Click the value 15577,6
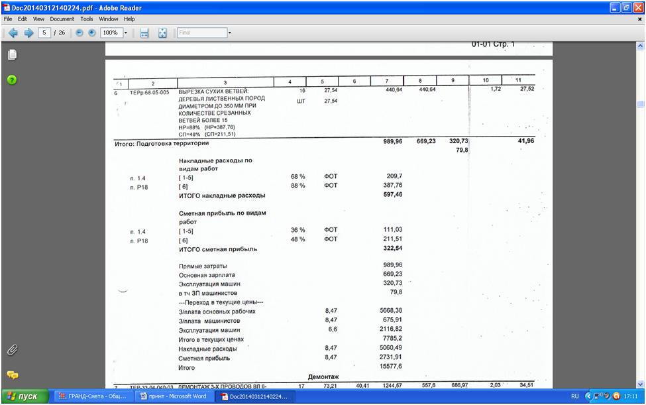Viewport: 646px width, 405px height. (x=390, y=367)
